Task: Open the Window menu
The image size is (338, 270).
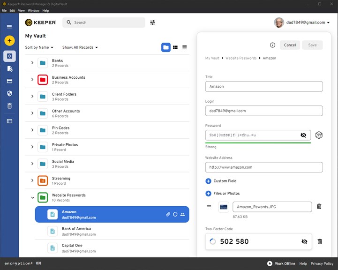Action: pyautogui.click(x=33, y=11)
